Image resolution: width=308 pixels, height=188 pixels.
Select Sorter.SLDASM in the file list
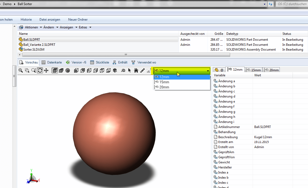tap(34, 50)
